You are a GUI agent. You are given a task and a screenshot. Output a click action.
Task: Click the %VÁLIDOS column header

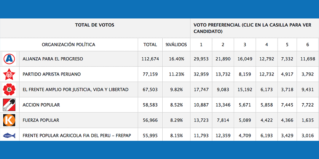tap(175, 45)
